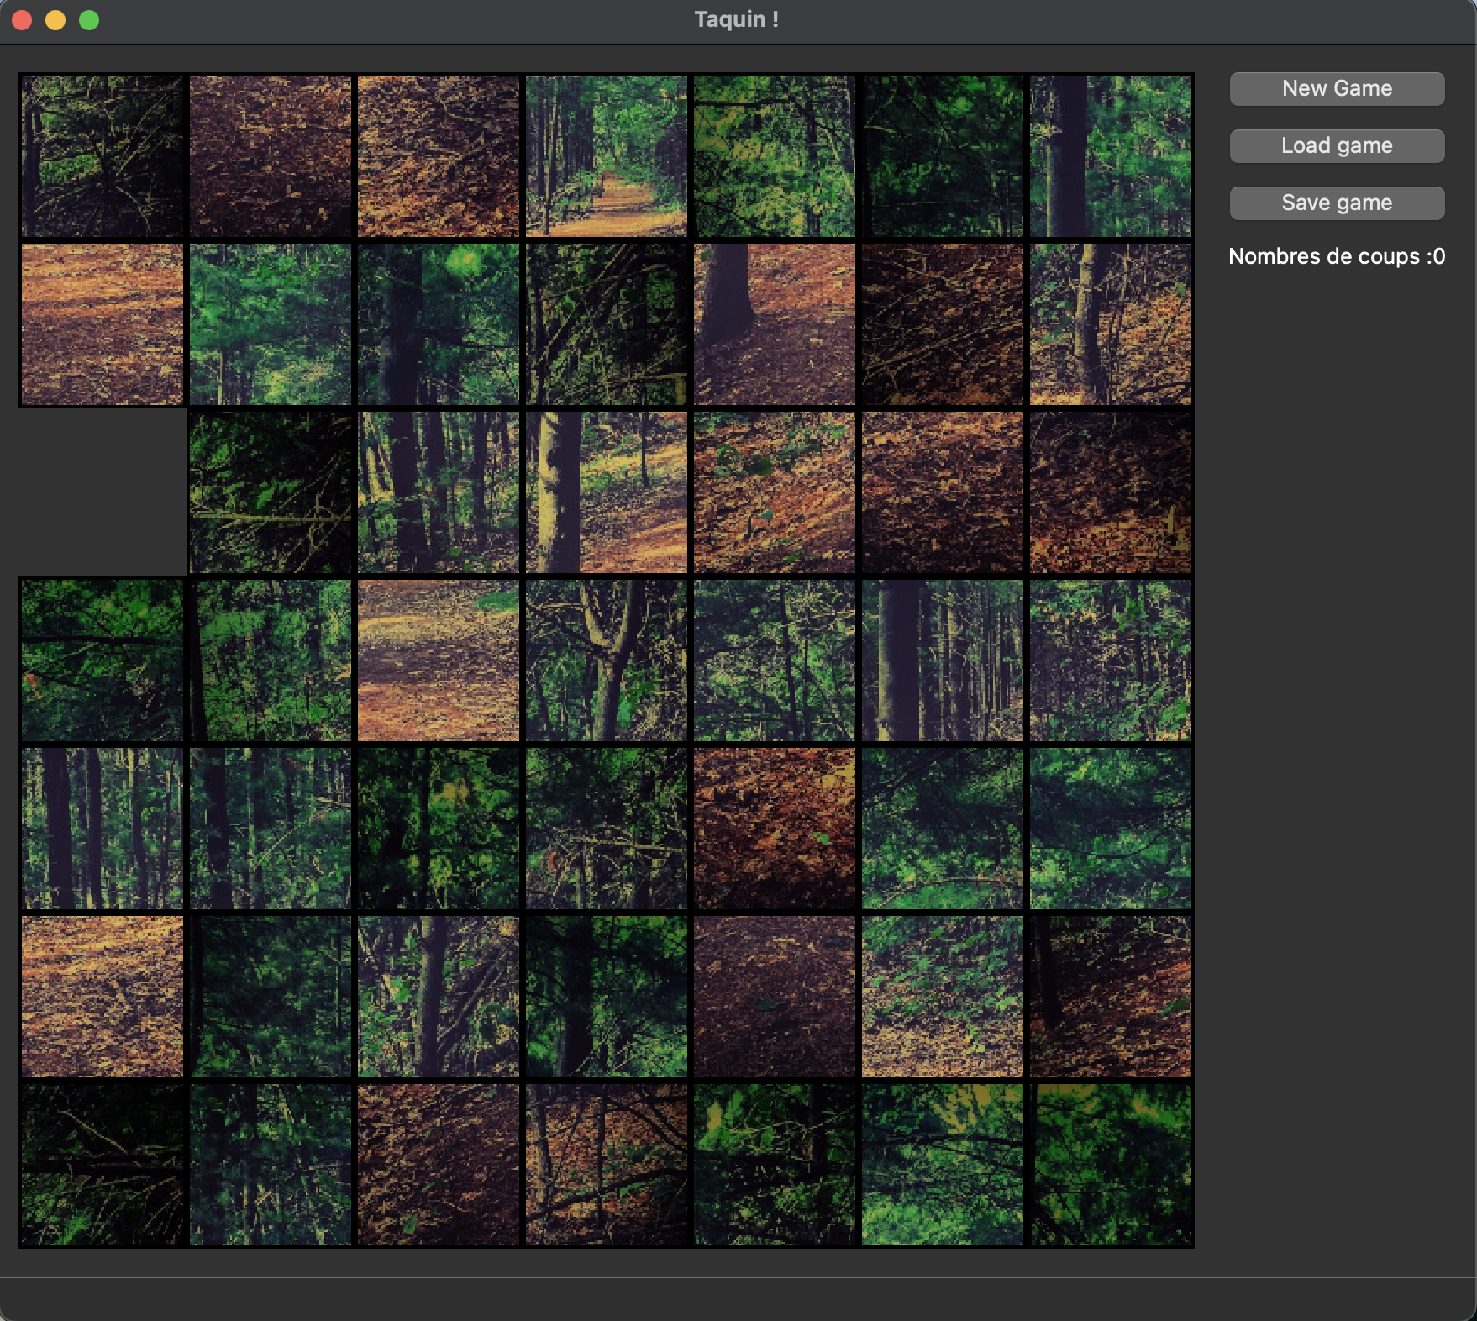Select the tile with bright green blurred spot
The height and width of the screenshot is (1321, 1477).
(x=438, y=324)
